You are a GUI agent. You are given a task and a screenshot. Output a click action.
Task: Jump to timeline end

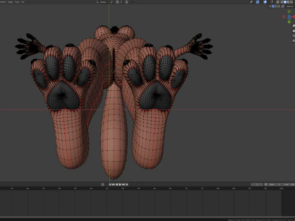127,184
